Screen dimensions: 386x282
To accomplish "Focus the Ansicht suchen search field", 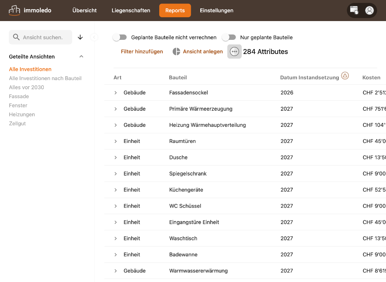I will pos(40,38).
